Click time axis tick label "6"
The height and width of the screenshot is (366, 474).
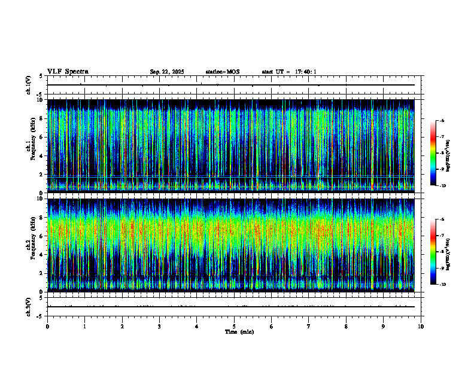click(272, 327)
